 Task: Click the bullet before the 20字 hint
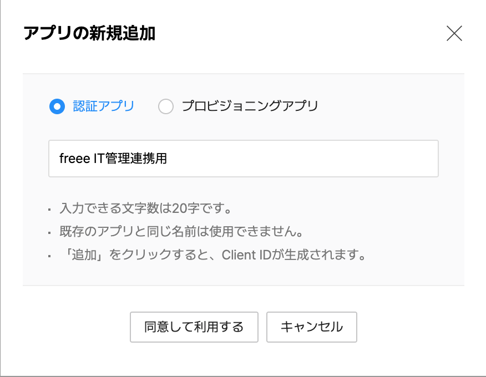click(x=49, y=210)
